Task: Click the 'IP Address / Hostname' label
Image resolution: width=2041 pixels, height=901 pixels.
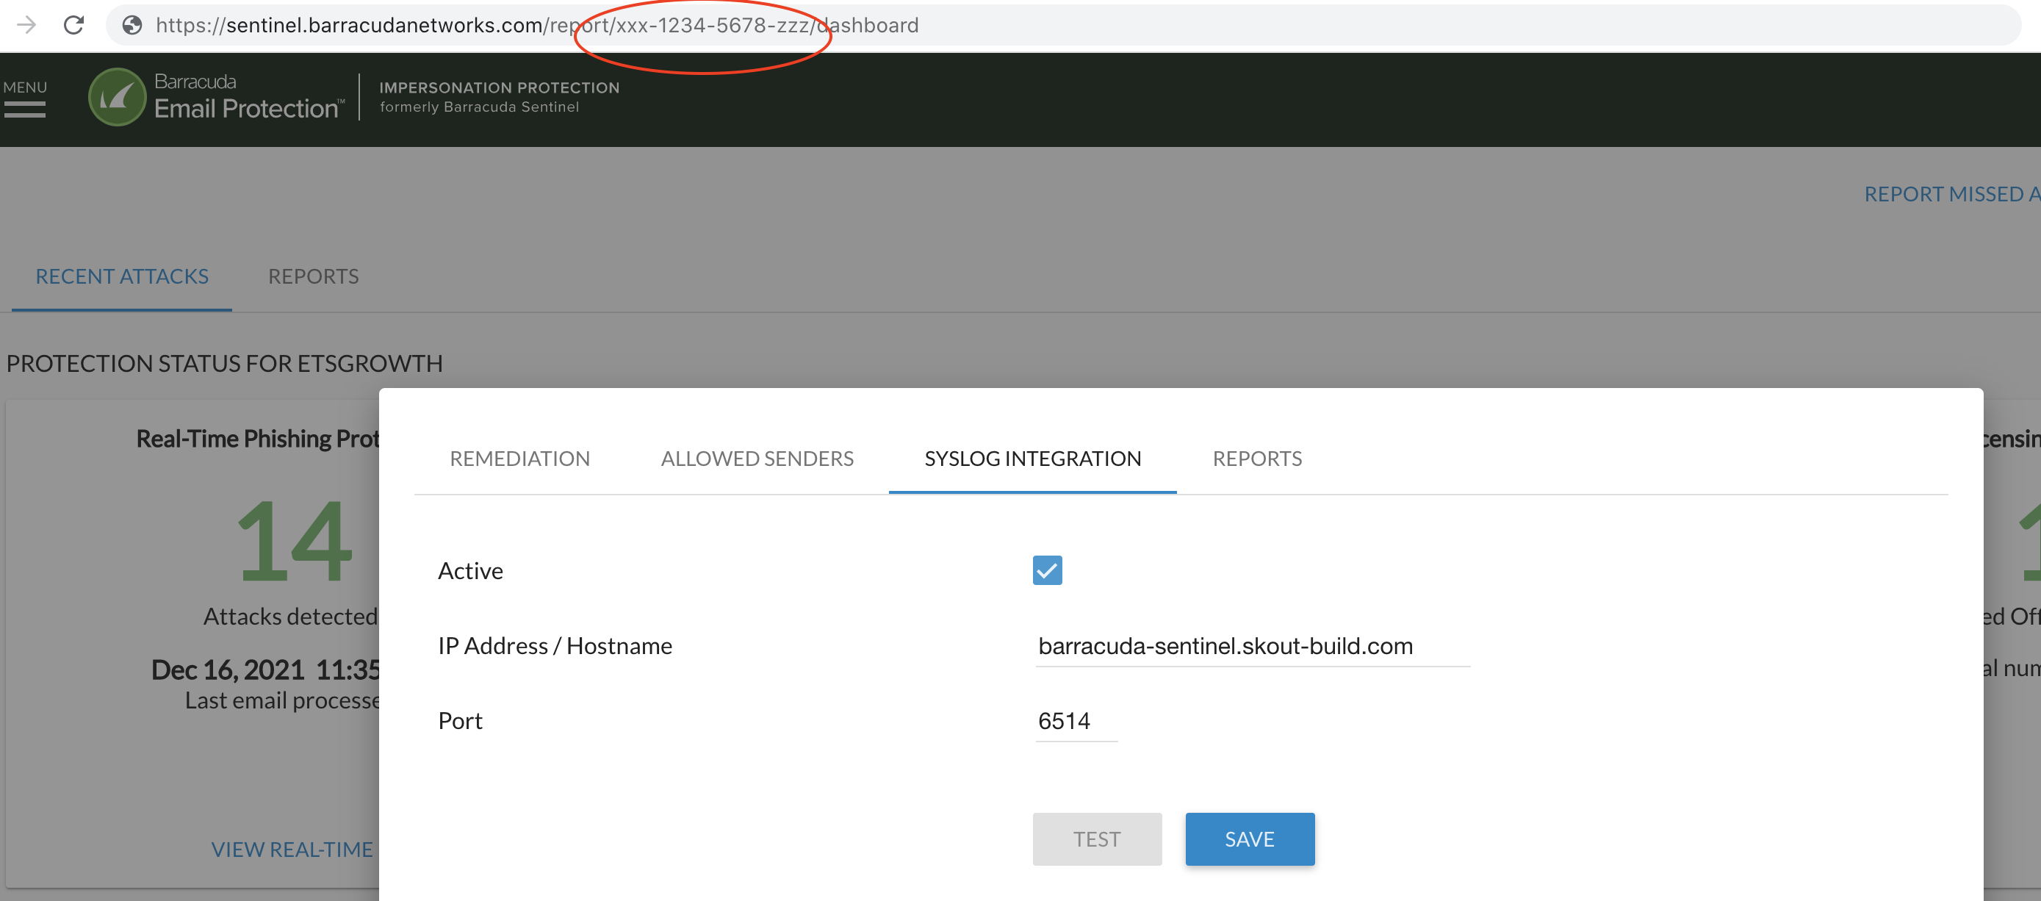Action: tap(555, 646)
